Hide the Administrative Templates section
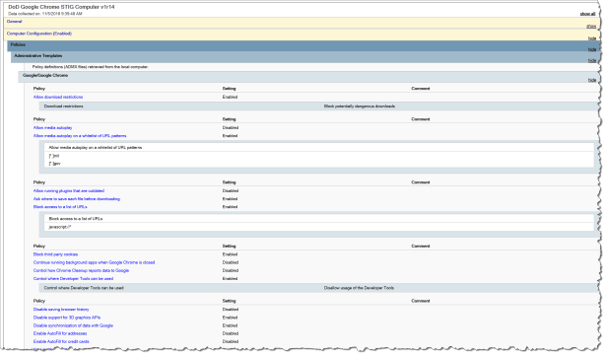Image resolution: width=606 pixels, height=355 pixels. tap(591, 61)
